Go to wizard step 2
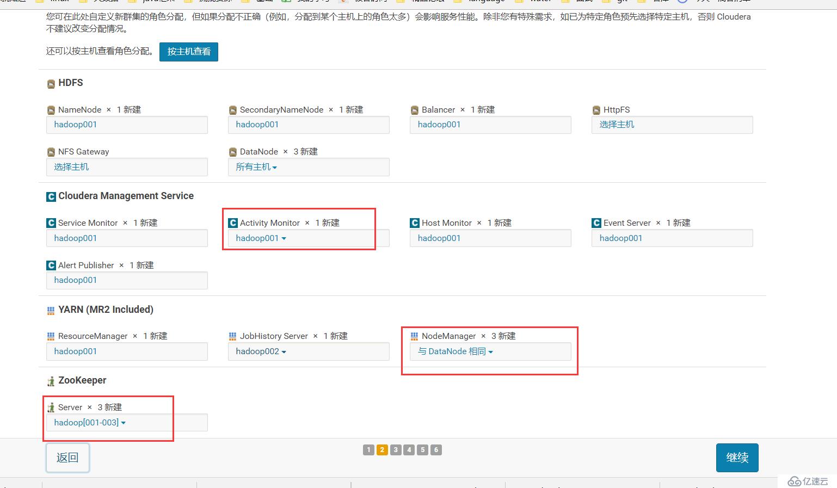The image size is (837, 488). click(382, 450)
